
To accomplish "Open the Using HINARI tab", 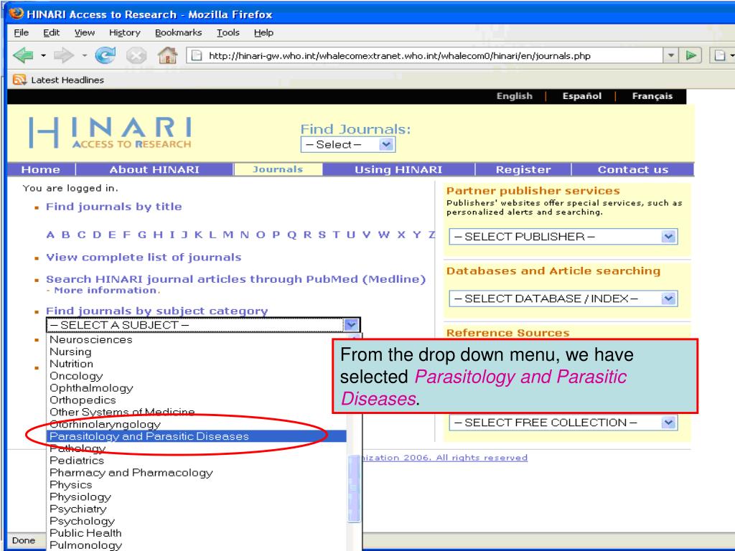I will click(x=398, y=169).
